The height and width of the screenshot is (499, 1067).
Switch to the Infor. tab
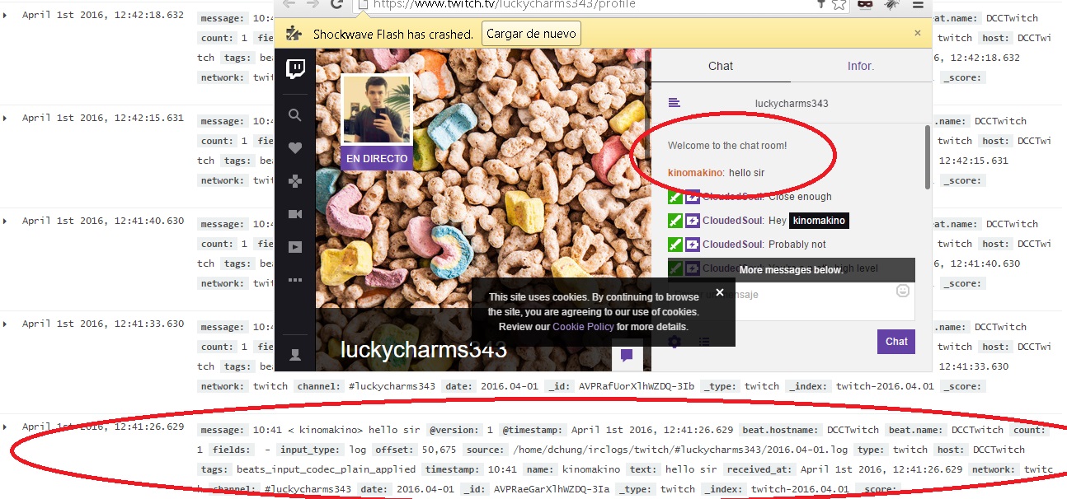click(860, 66)
